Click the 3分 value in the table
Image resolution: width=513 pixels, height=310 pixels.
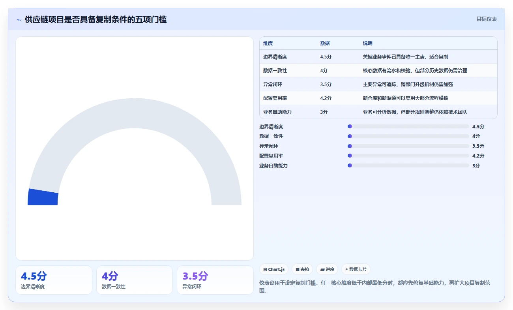click(324, 112)
